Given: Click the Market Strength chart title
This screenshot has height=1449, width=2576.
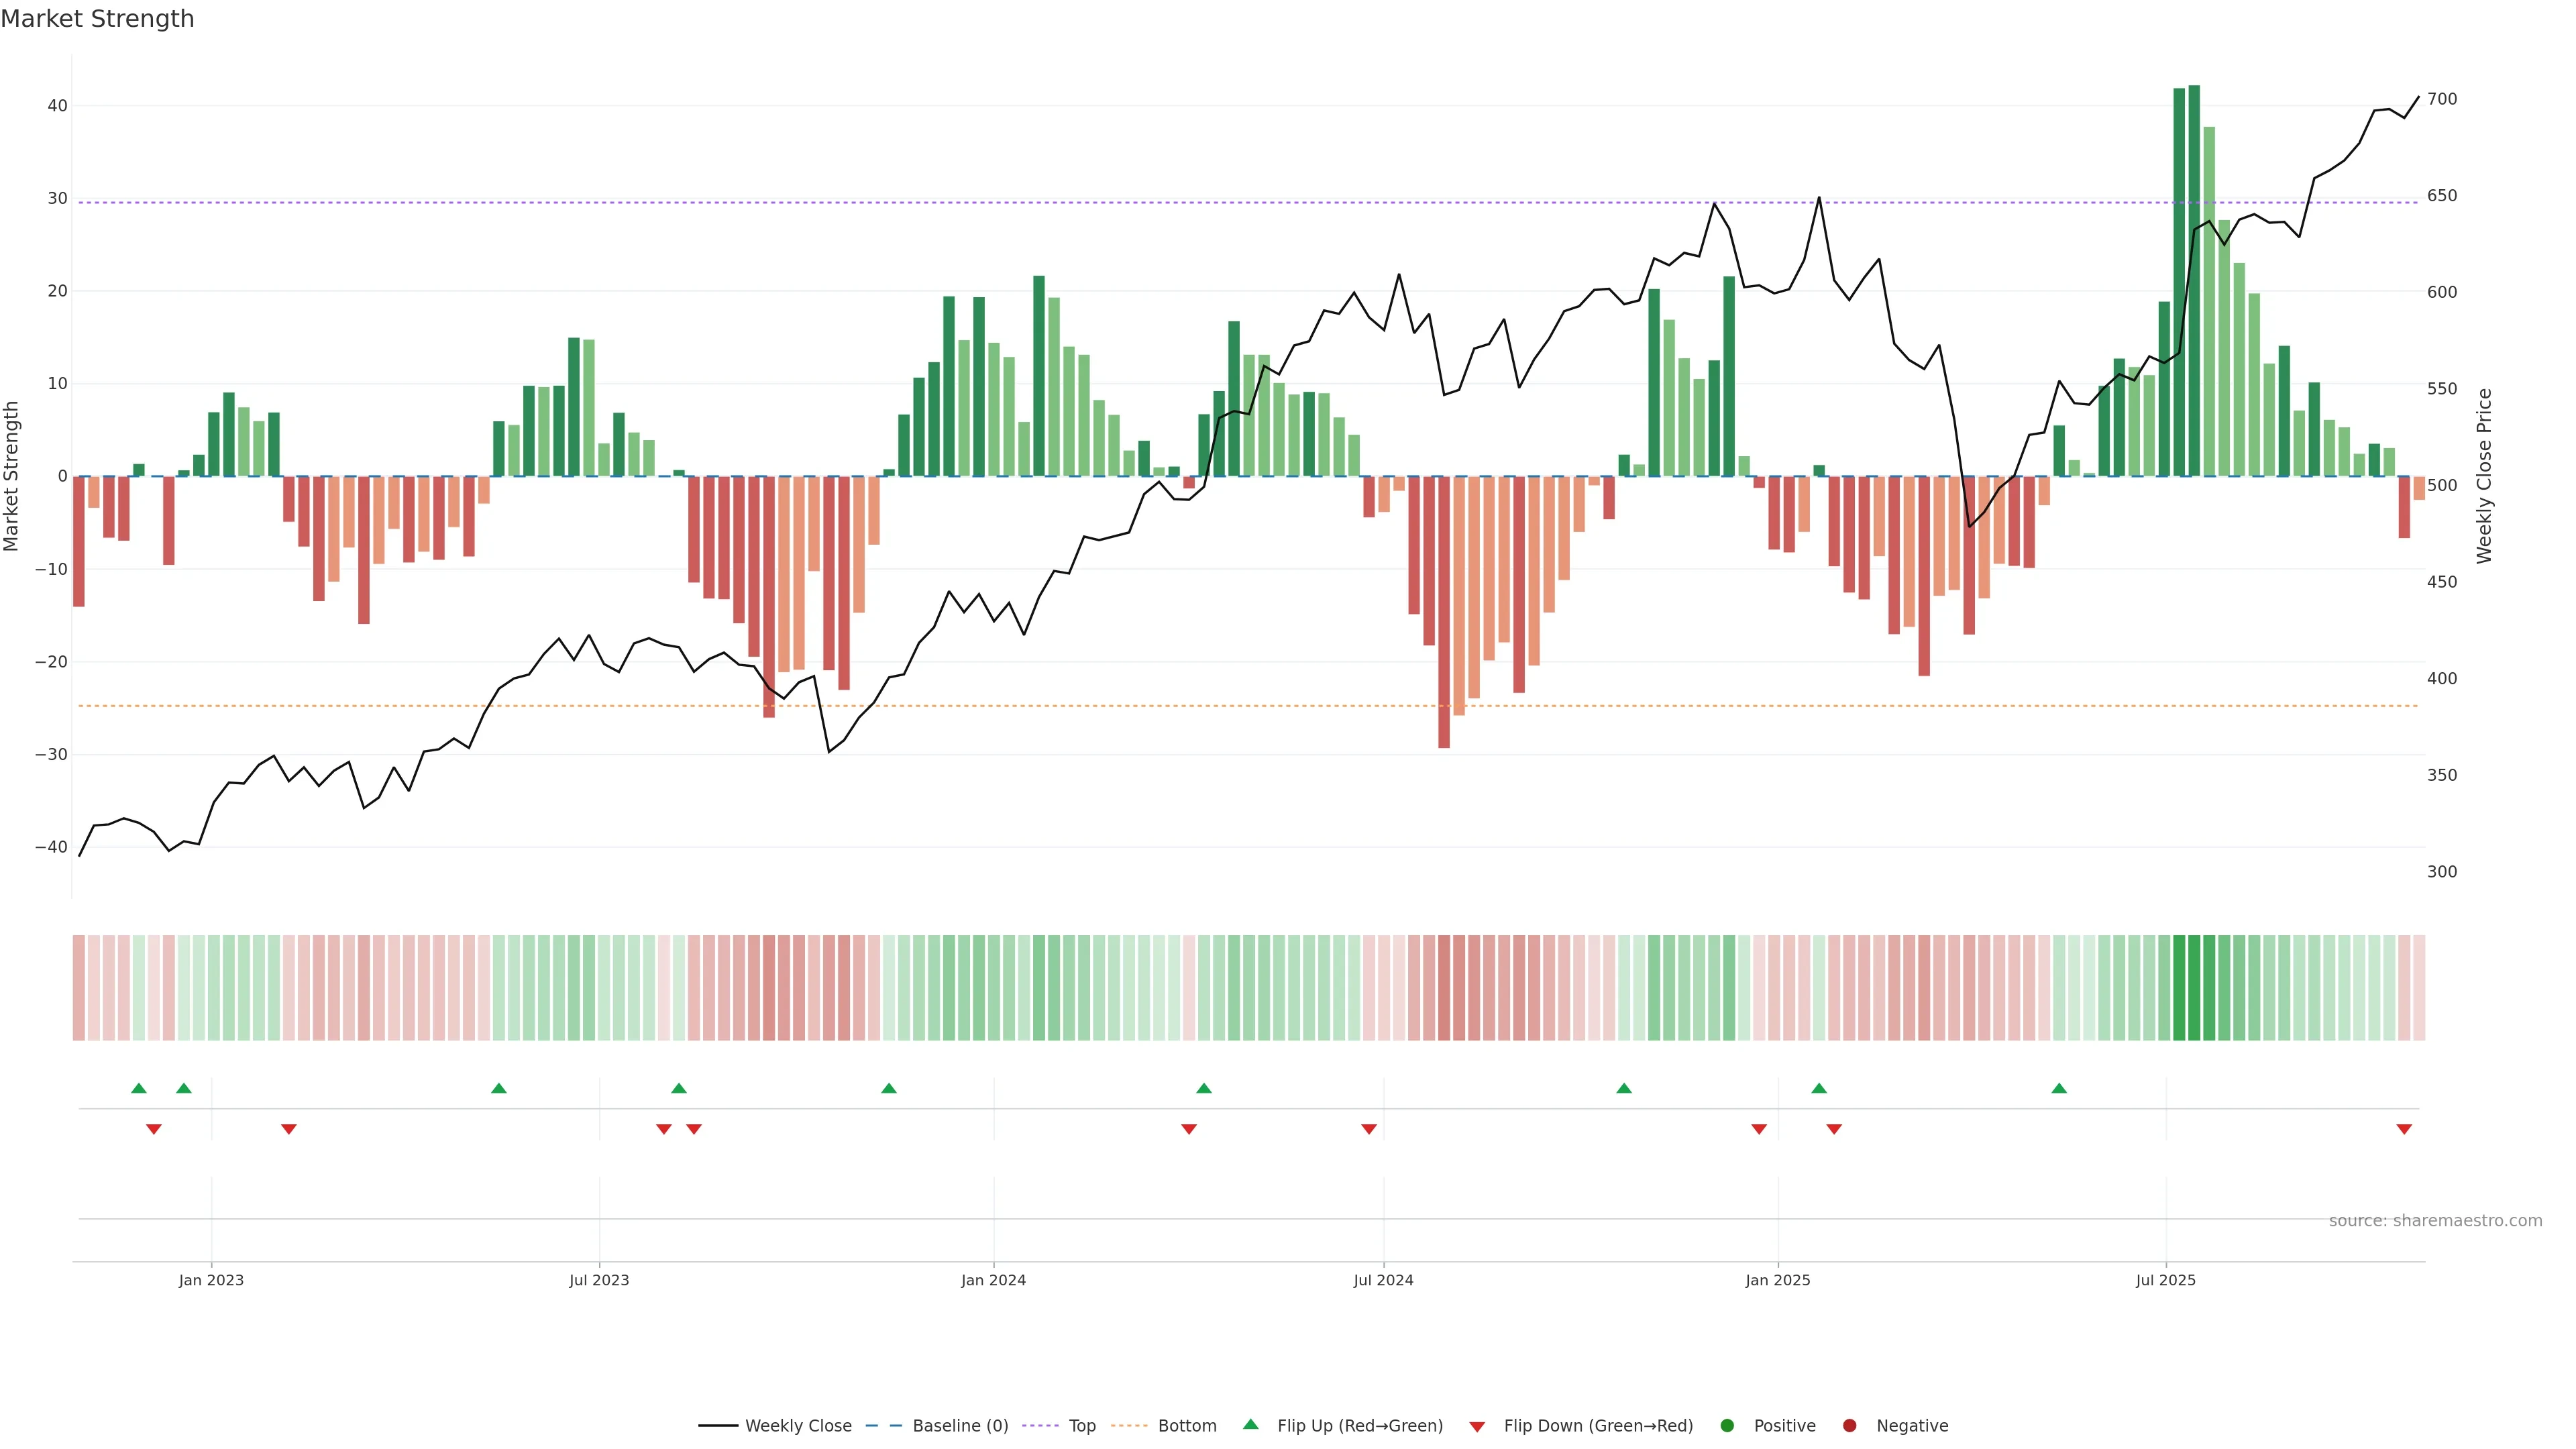Looking at the screenshot, I should [x=97, y=19].
